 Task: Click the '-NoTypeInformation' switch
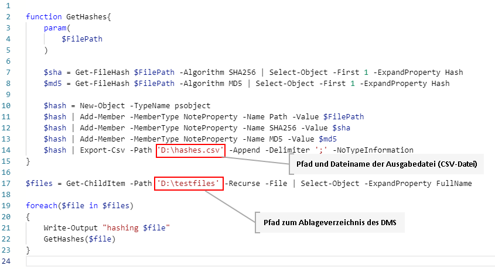[x=373, y=150]
